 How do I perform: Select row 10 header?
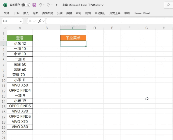coord(4,81)
